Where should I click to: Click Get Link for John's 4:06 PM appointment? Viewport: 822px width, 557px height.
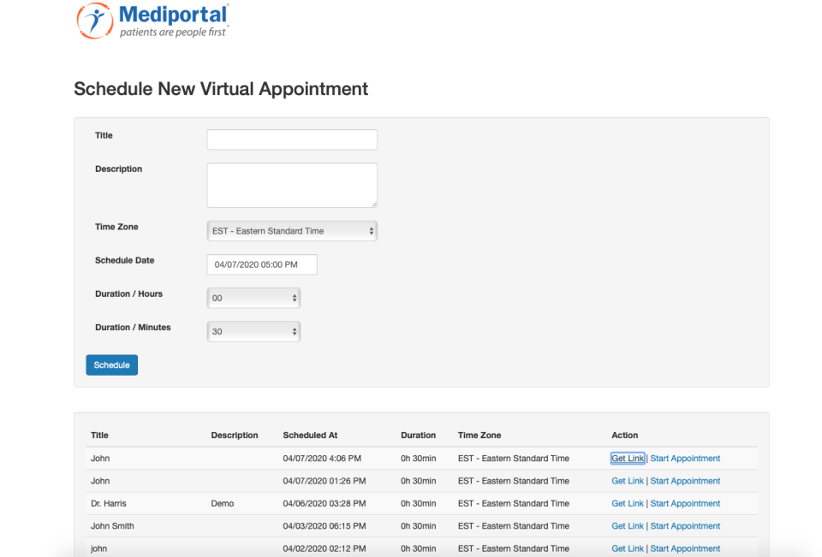[627, 458]
